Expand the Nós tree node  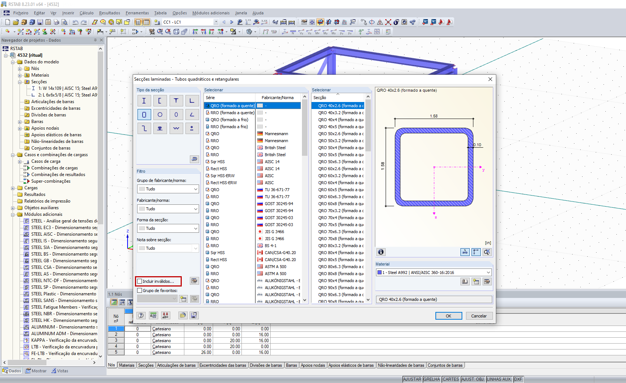click(x=20, y=68)
